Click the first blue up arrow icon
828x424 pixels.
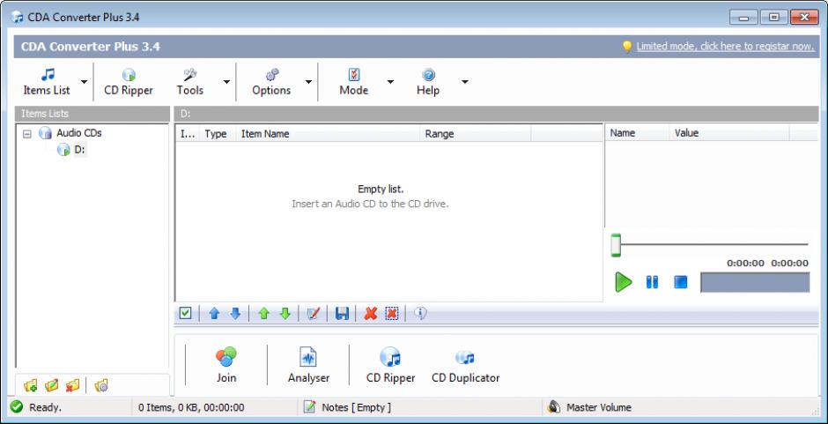click(x=214, y=314)
